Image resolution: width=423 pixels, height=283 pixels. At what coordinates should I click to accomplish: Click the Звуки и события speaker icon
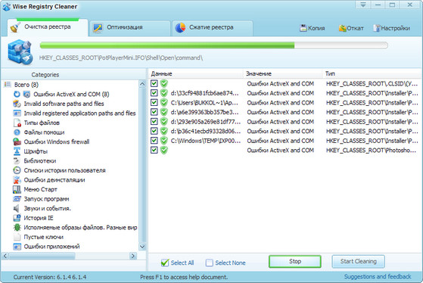(17, 208)
